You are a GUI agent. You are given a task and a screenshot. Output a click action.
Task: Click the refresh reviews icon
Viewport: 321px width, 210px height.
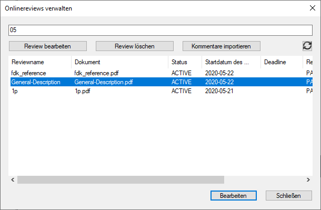click(307, 46)
